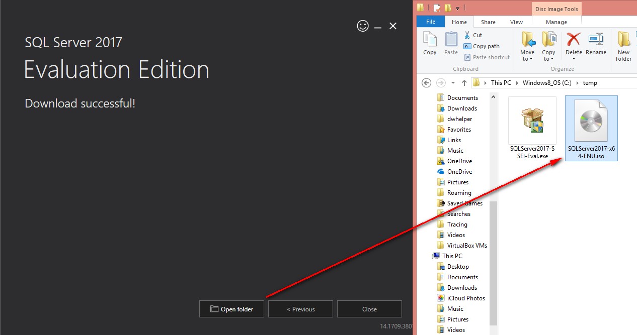Go up one level with the up arrow
This screenshot has height=335, width=637.
click(x=464, y=83)
